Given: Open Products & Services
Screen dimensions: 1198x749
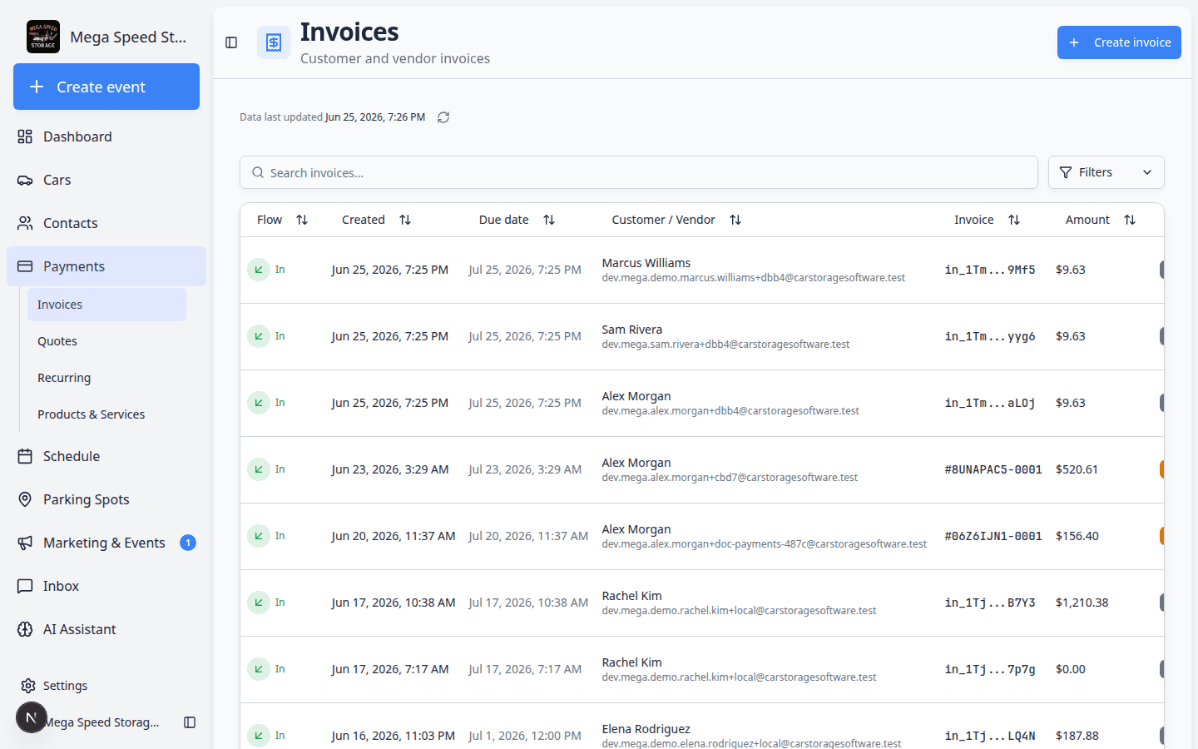Looking at the screenshot, I should (106, 414).
